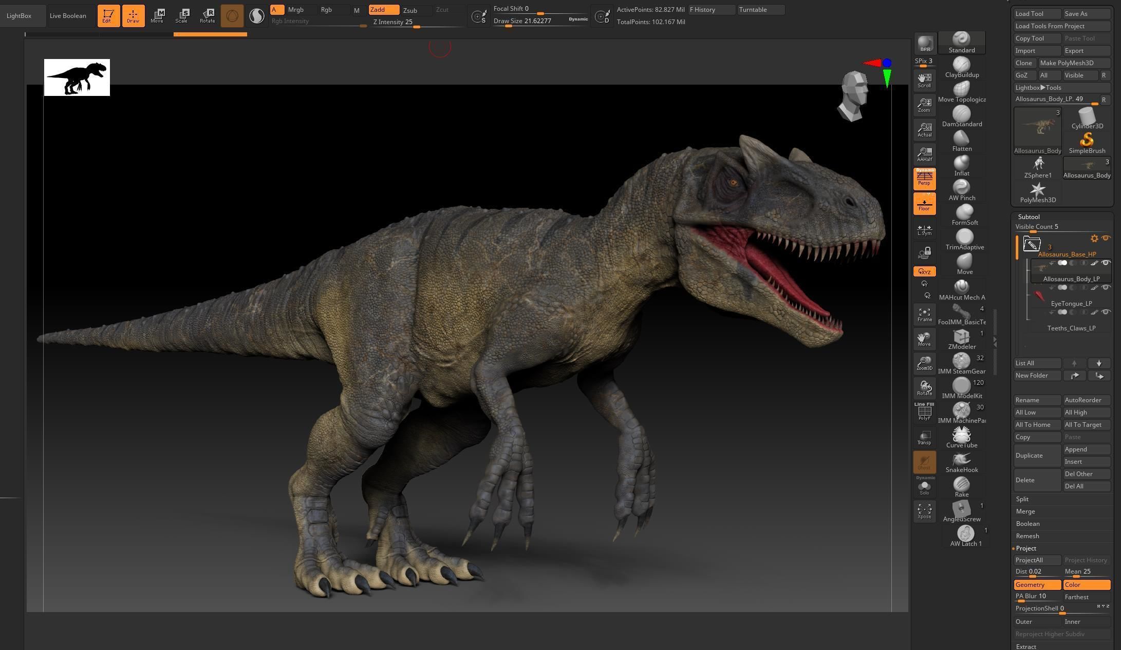Expand the Boolean section
Viewport: 1121px width, 650px height.
[1027, 524]
